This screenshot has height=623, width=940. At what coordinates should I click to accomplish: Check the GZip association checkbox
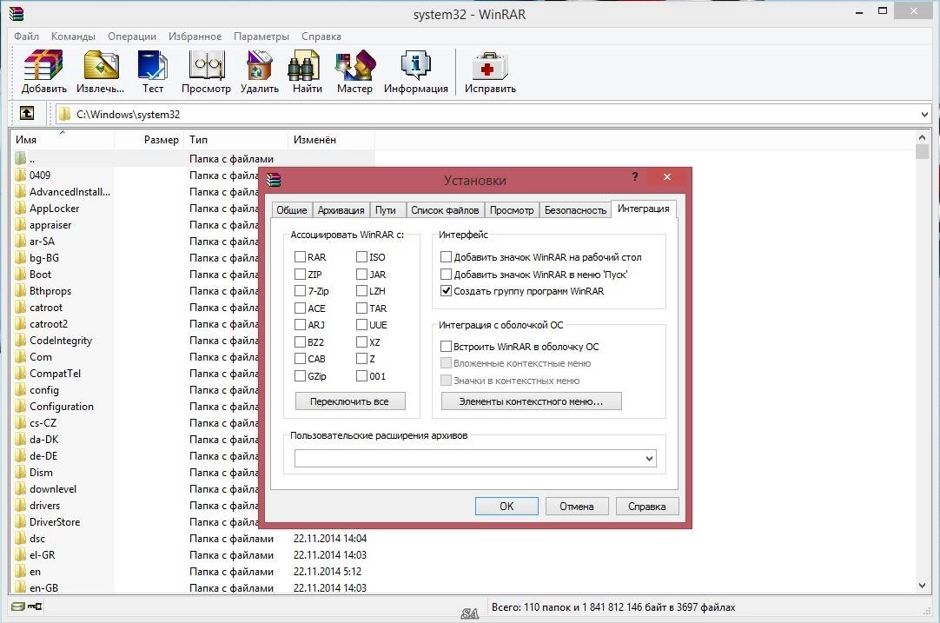(301, 376)
